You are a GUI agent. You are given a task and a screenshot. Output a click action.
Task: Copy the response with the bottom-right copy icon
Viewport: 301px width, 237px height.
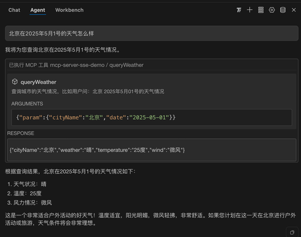[x=292, y=232]
